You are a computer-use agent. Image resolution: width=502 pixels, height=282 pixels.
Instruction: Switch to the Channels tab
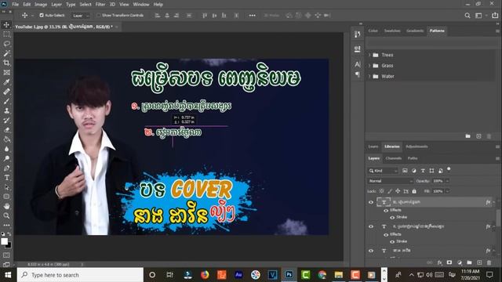tap(394, 158)
